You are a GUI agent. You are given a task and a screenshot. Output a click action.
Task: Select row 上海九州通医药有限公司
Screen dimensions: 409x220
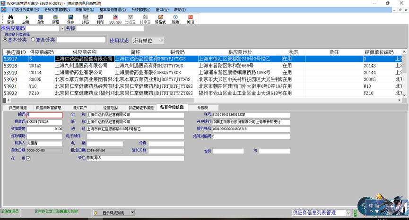point(202,66)
